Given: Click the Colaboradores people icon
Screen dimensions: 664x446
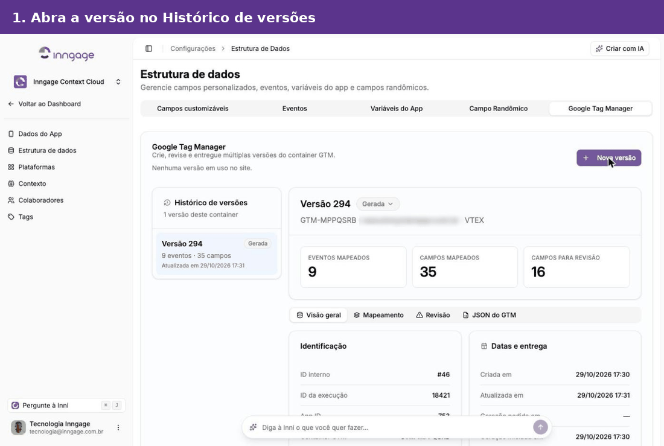Looking at the screenshot, I should pos(11,200).
